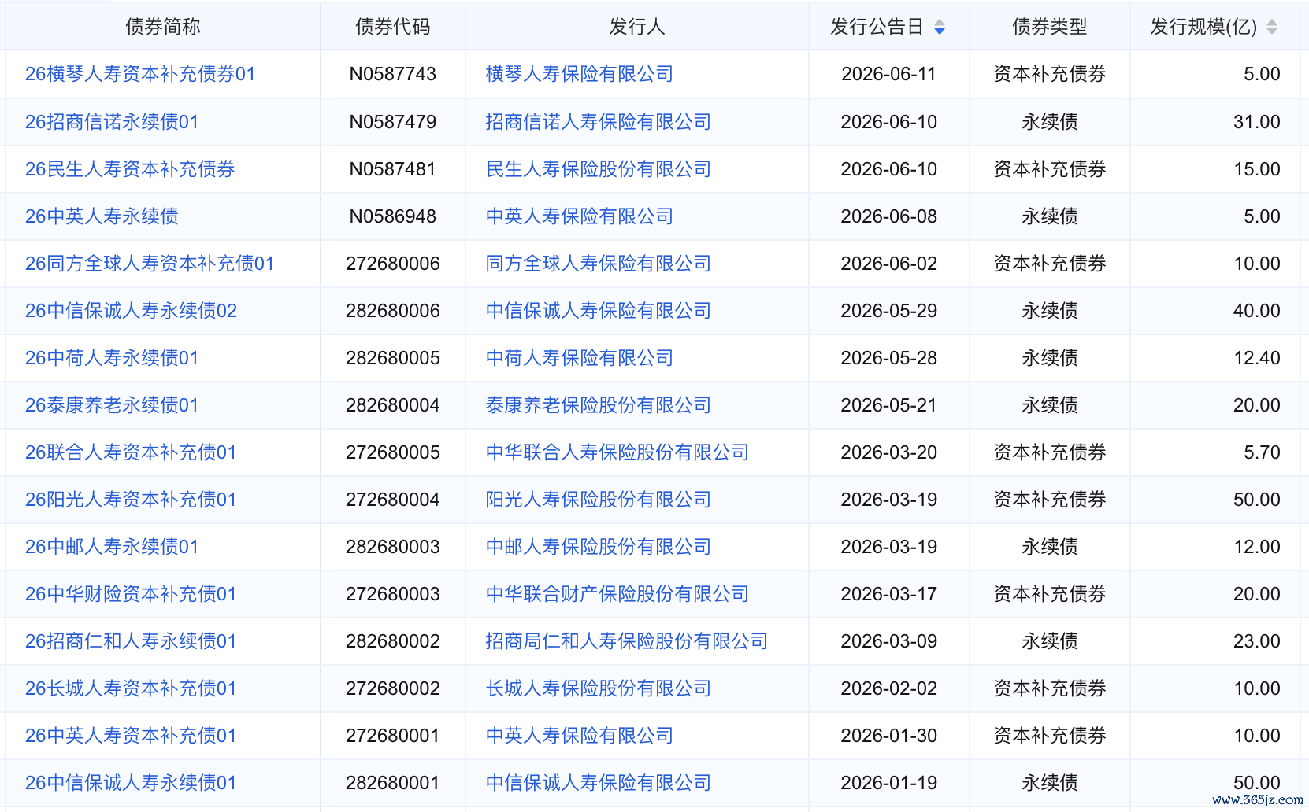Open bond 26长城人寿资本补充债01
Viewport: 1309px width, 812px height.
131,688
